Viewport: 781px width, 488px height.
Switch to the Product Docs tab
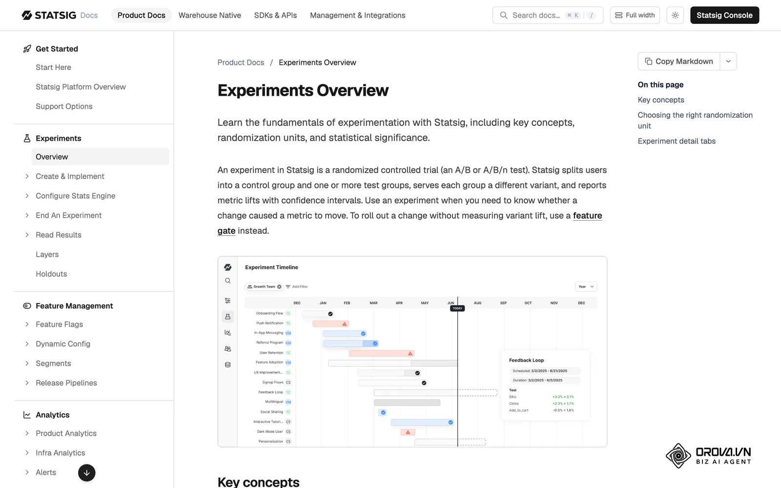[x=142, y=15]
